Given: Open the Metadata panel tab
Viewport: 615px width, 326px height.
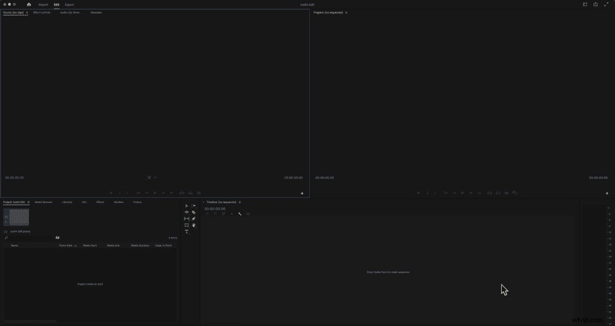Looking at the screenshot, I should [96, 12].
